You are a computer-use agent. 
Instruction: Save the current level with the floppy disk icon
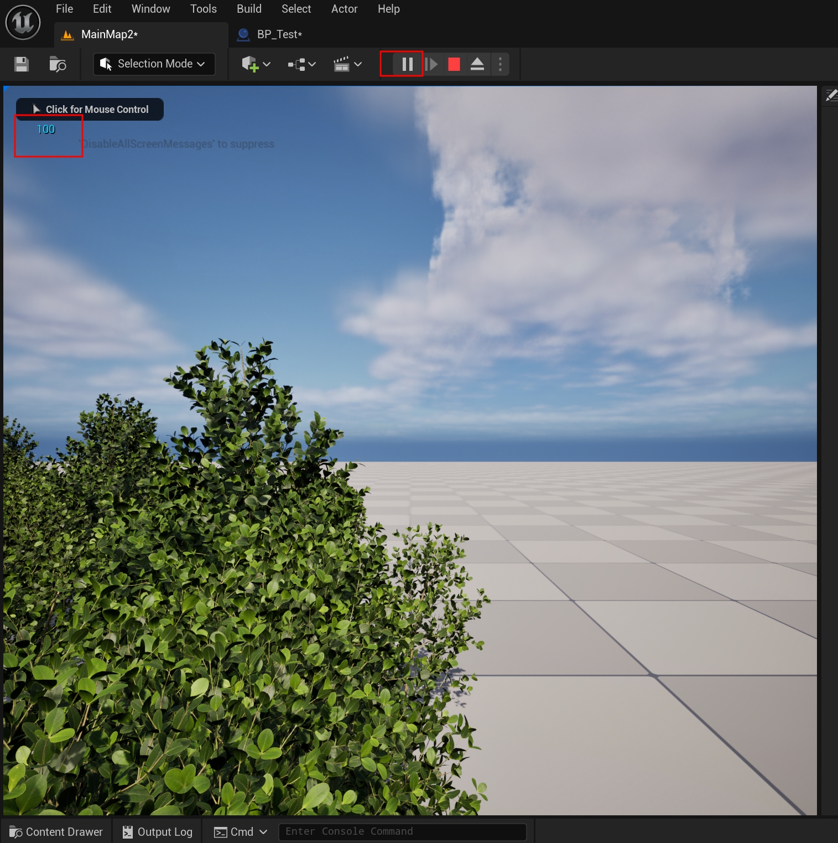pyautogui.click(x=22, y=64)
